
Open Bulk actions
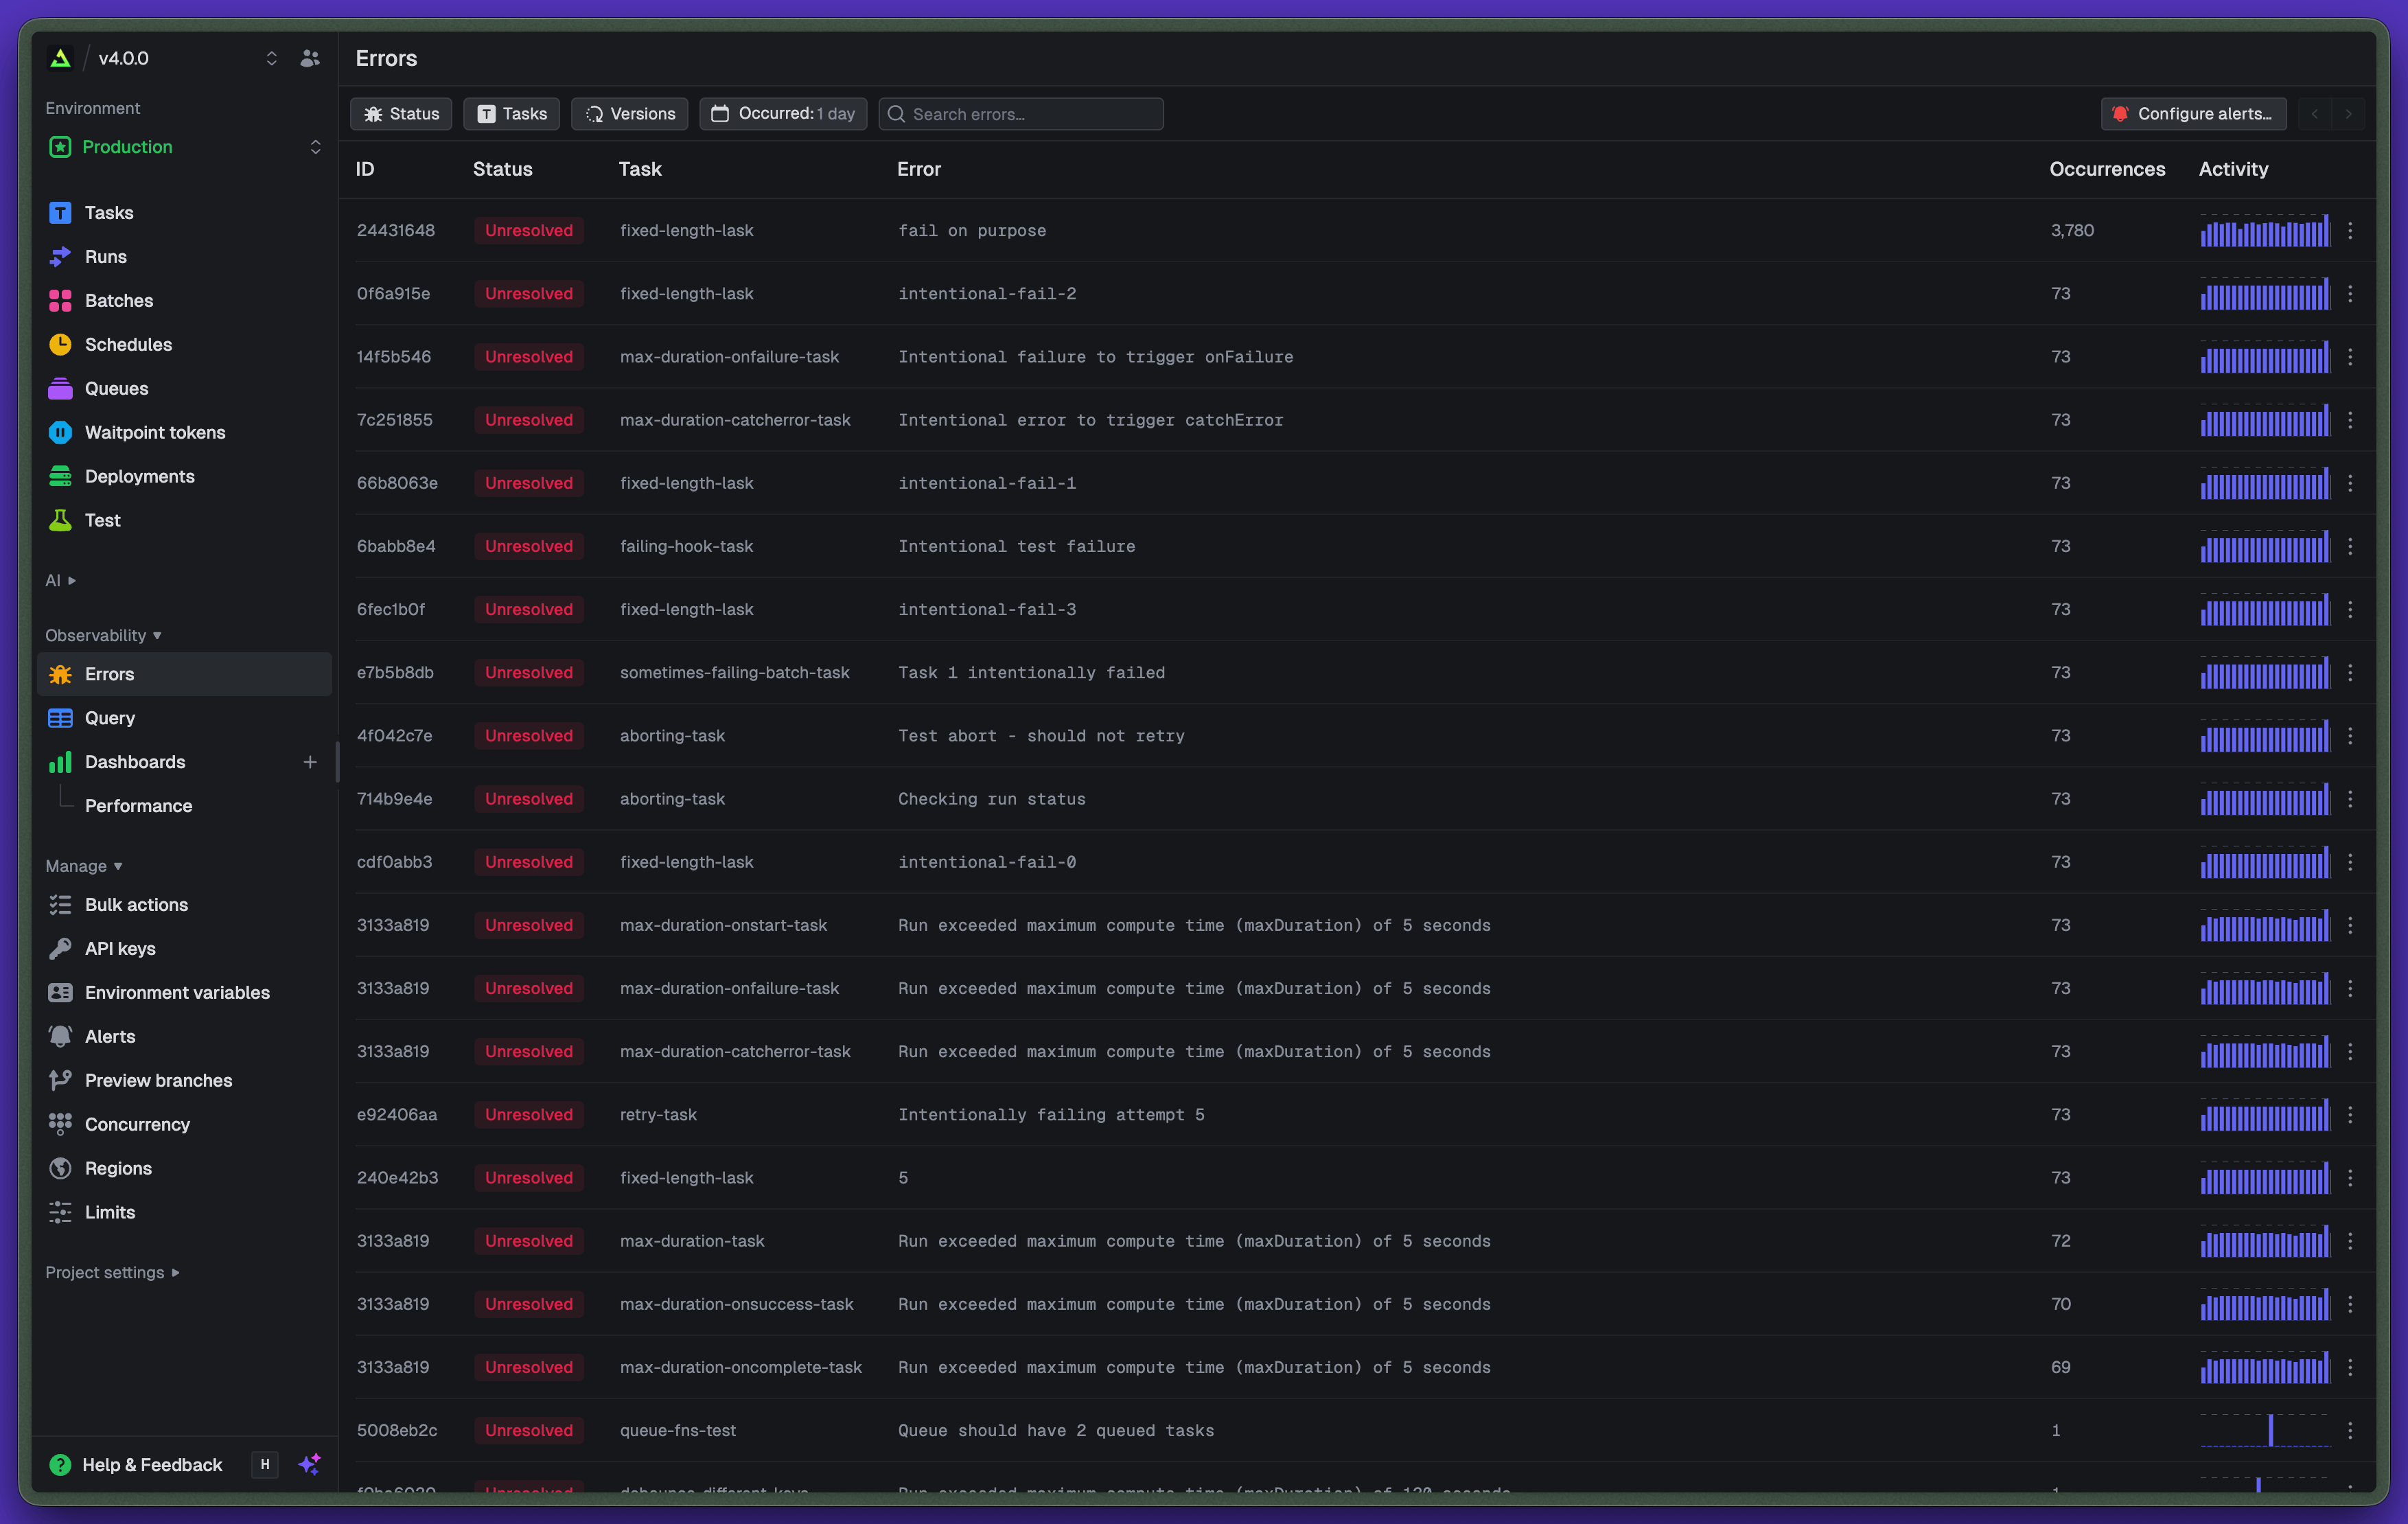click(x=184, y=904)
